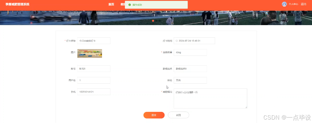Click the 打卡名称 label

point(71,41)
